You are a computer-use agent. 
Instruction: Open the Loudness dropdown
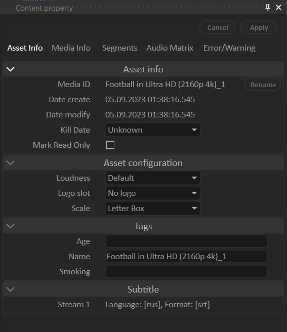pos(152,178)
